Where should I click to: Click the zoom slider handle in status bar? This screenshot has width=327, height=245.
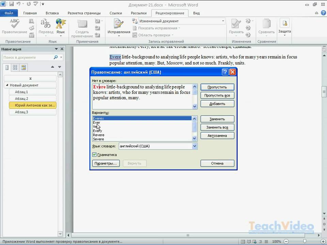coord(305,242)
